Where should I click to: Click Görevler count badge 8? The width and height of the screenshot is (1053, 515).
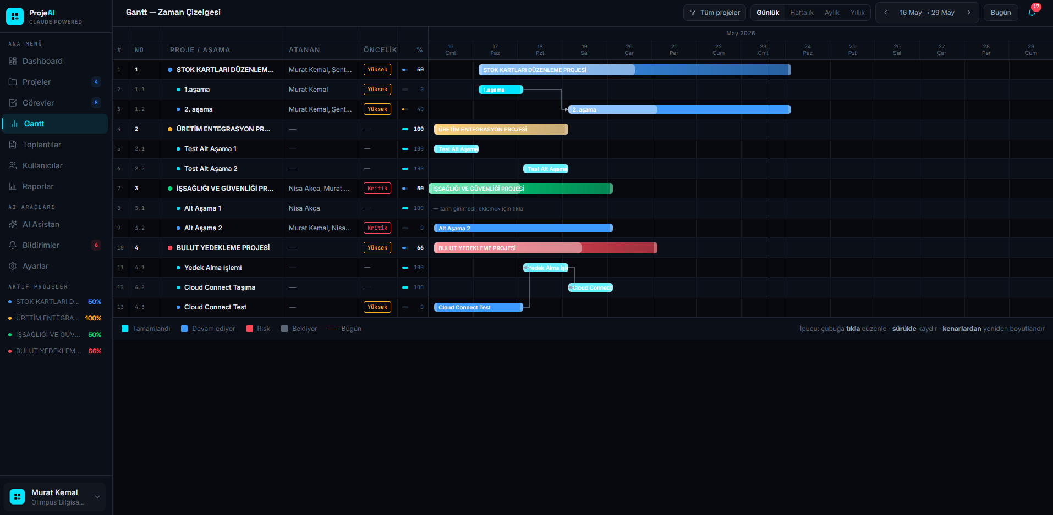(96, 103)
